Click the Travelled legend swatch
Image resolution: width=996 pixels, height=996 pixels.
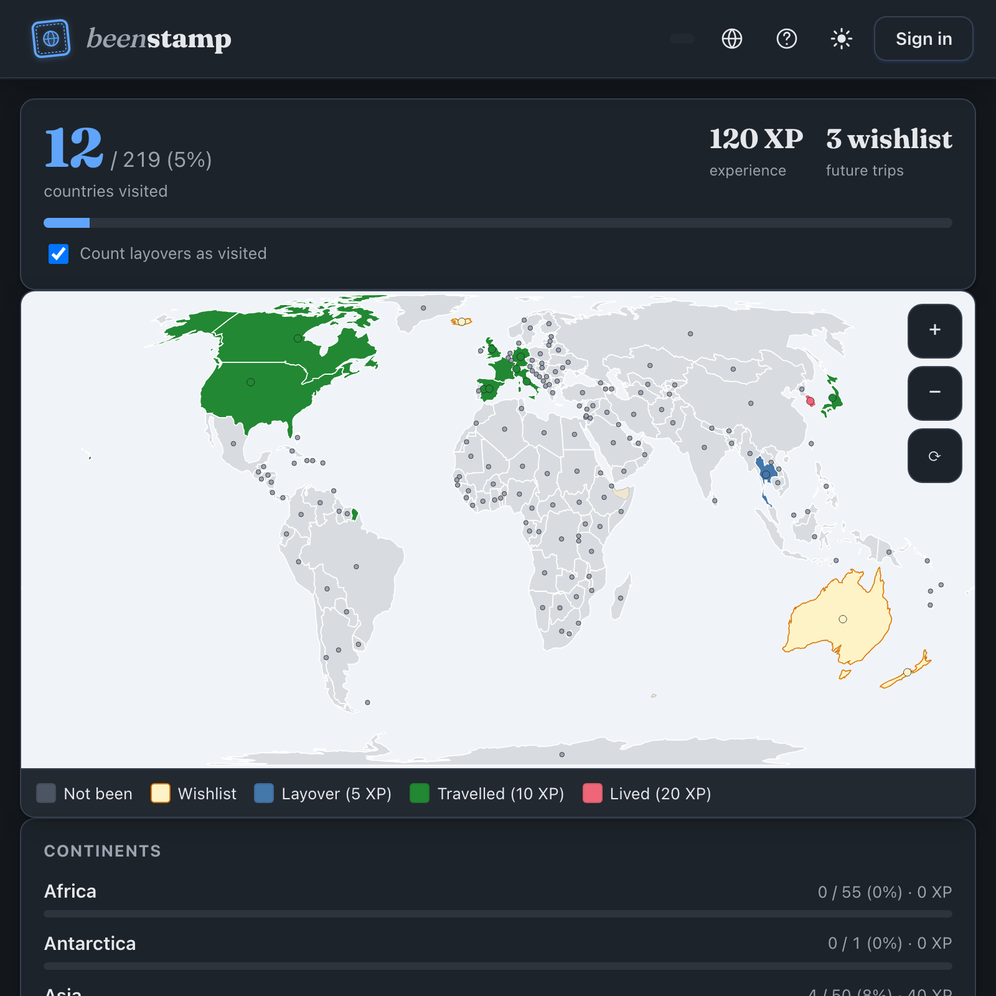(420, 793)
